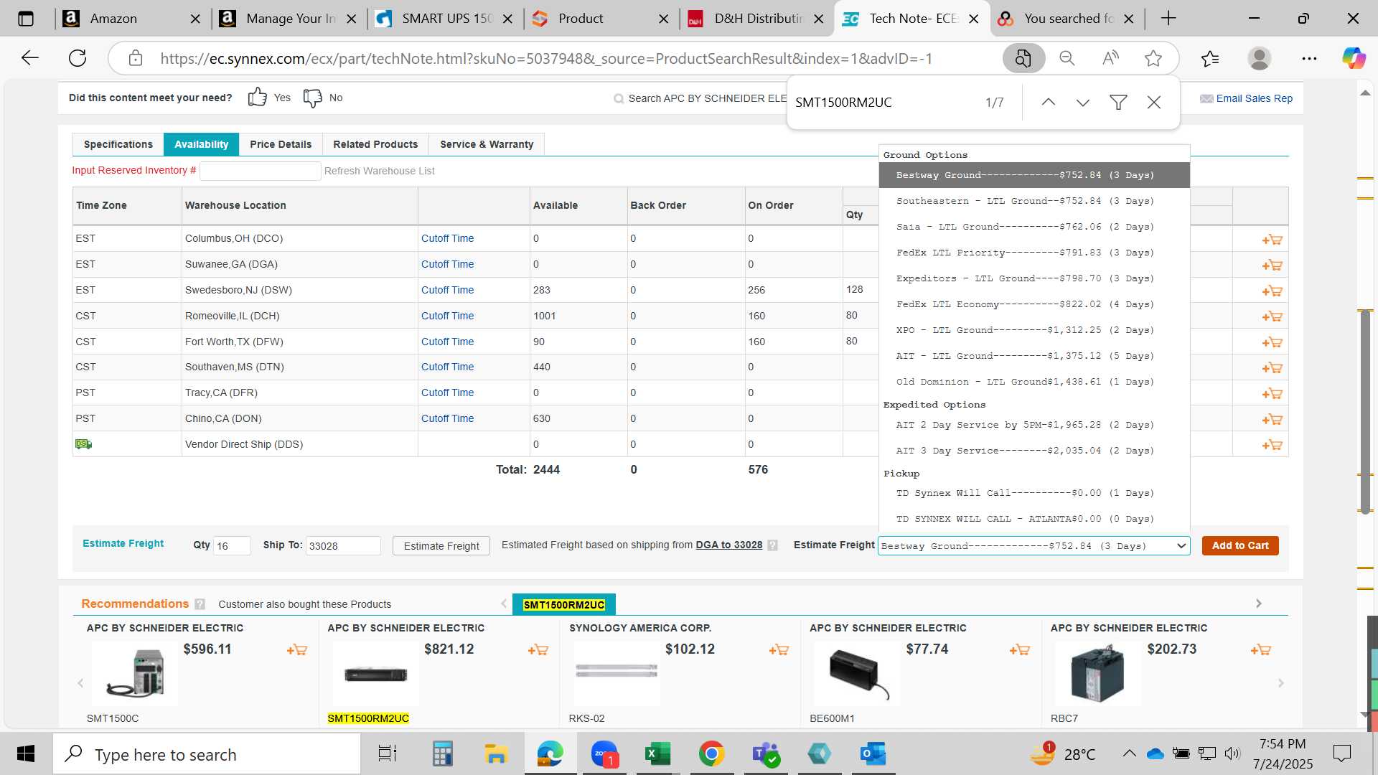Choose Expeditors LTL Ground $798.70 option
The image size is (1378, 775).
(1033, 278)
